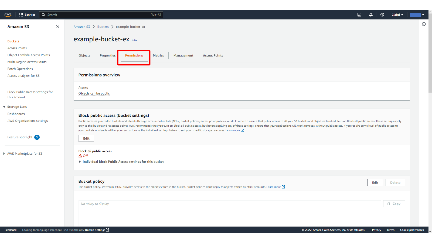Switch to the Properties tab
Image resolution: width=432 pixels, height=243 pixels.
tap(108, 56)
